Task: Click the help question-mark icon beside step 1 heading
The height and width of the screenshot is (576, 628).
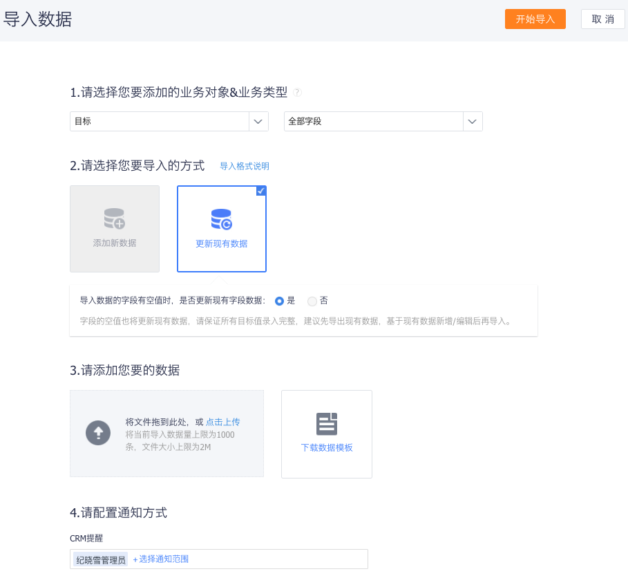Action: coord(297,93)
